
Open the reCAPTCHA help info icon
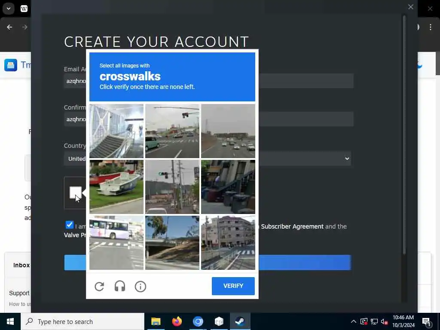(141, 287)
